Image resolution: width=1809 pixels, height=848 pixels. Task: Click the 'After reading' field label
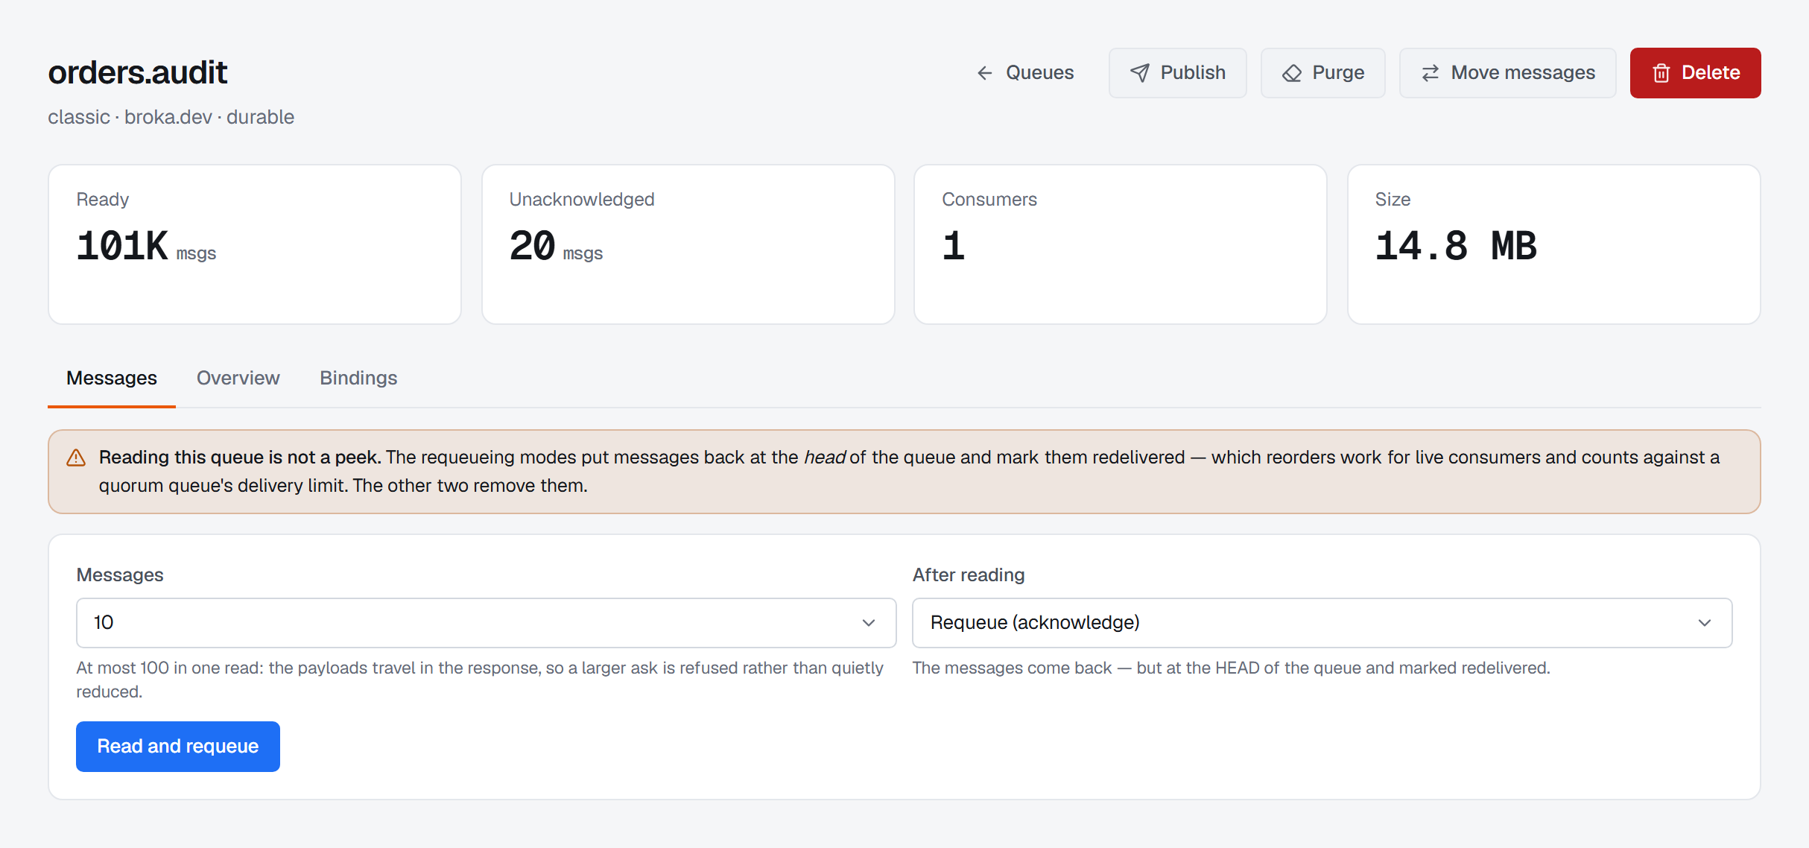[969, 575]
